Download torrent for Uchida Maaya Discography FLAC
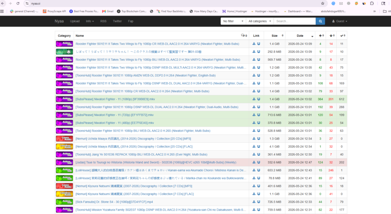Viewport: 391px width, 214px height. click(254, 146)
